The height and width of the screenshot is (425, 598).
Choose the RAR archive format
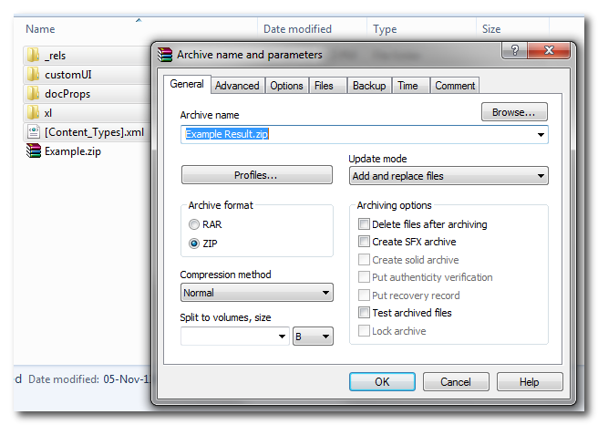click(193, 224)
